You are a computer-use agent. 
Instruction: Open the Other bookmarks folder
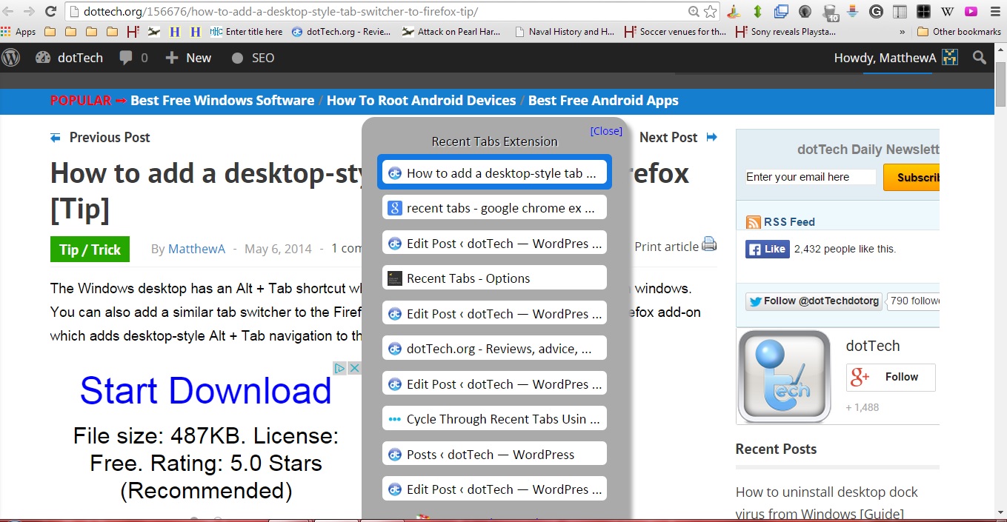click(959, 32)
